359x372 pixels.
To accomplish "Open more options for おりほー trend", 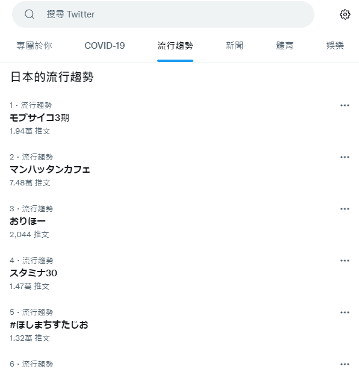I will pyautogui.click(x=345, y=209).
